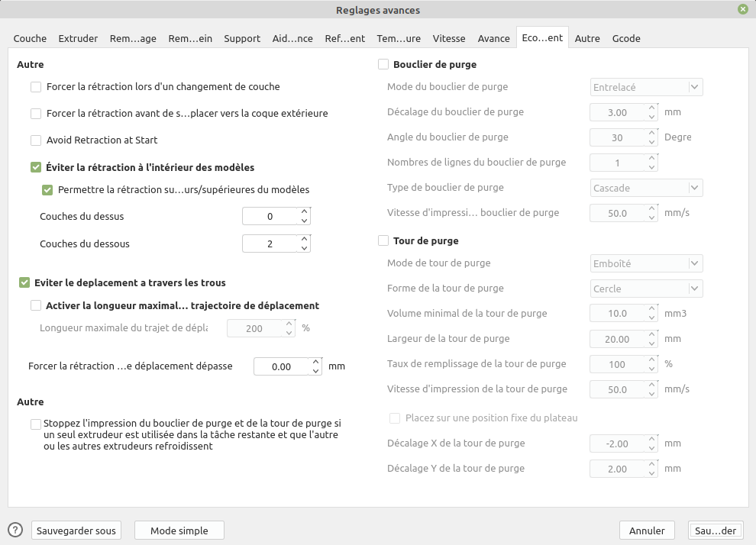Switch to the Autre tab

coord(587,39)
